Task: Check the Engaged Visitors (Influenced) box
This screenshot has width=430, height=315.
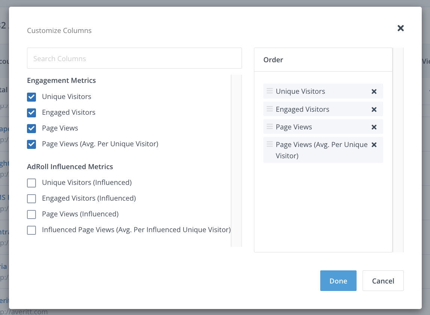Action: pos(31,199)
